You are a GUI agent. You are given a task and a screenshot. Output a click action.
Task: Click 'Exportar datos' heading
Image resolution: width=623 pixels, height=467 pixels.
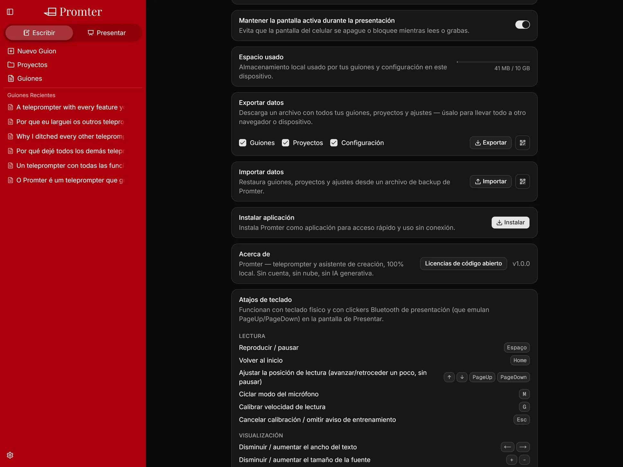[261, 103]
